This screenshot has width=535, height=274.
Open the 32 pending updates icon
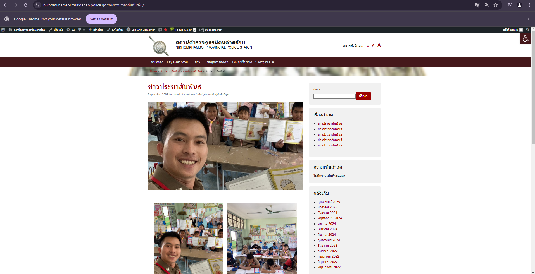(70, 30)
